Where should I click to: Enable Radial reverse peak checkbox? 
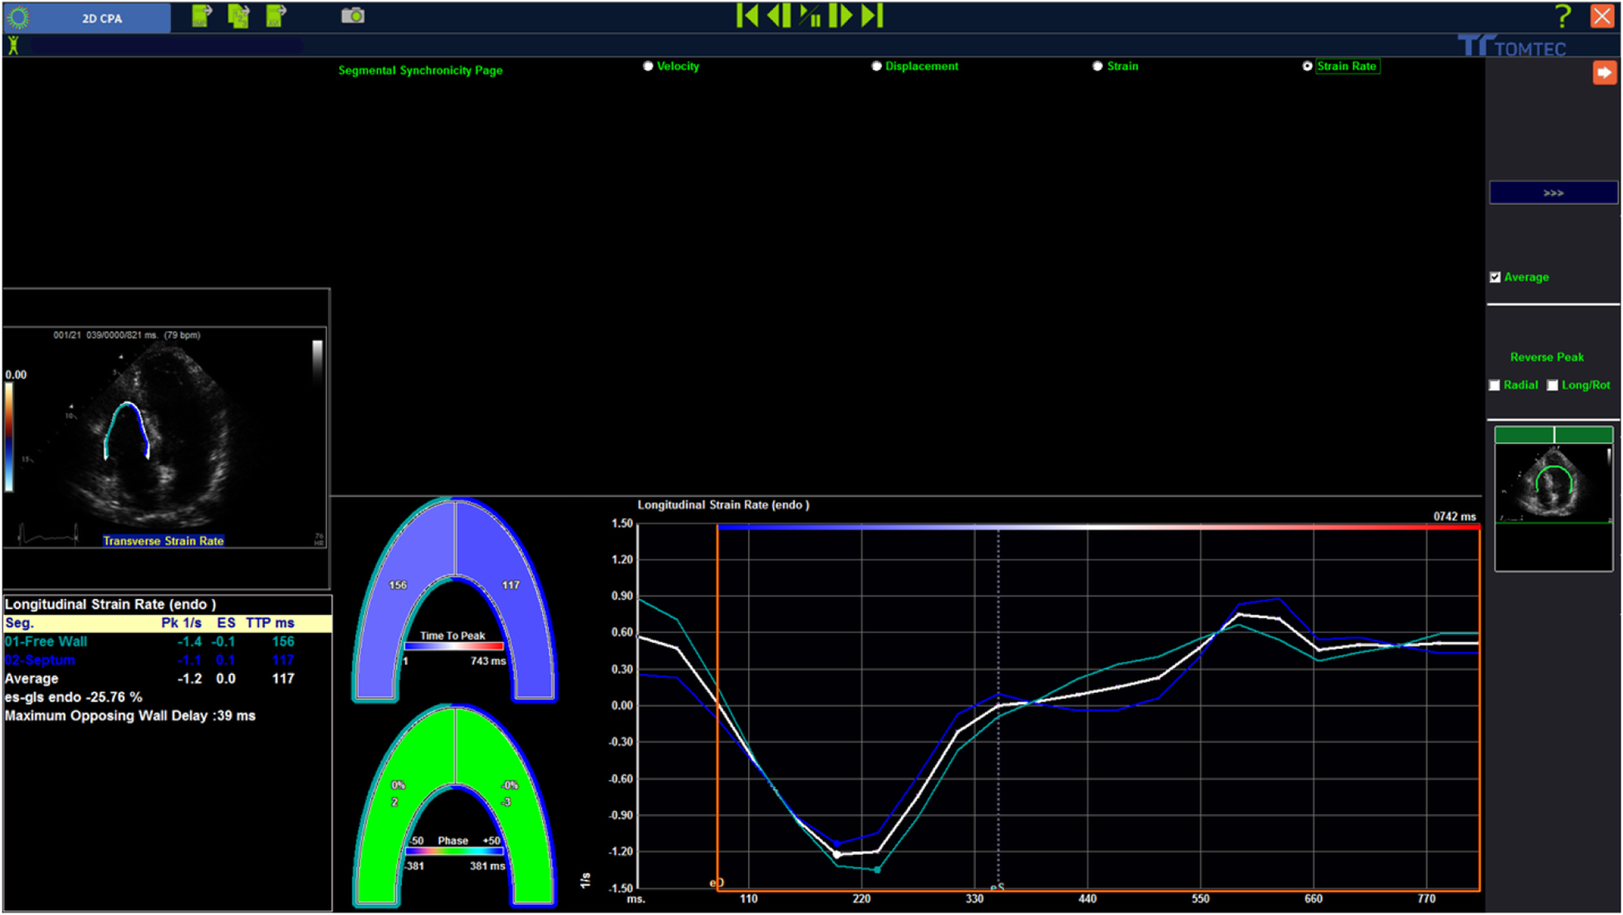tap(1495, 385)
